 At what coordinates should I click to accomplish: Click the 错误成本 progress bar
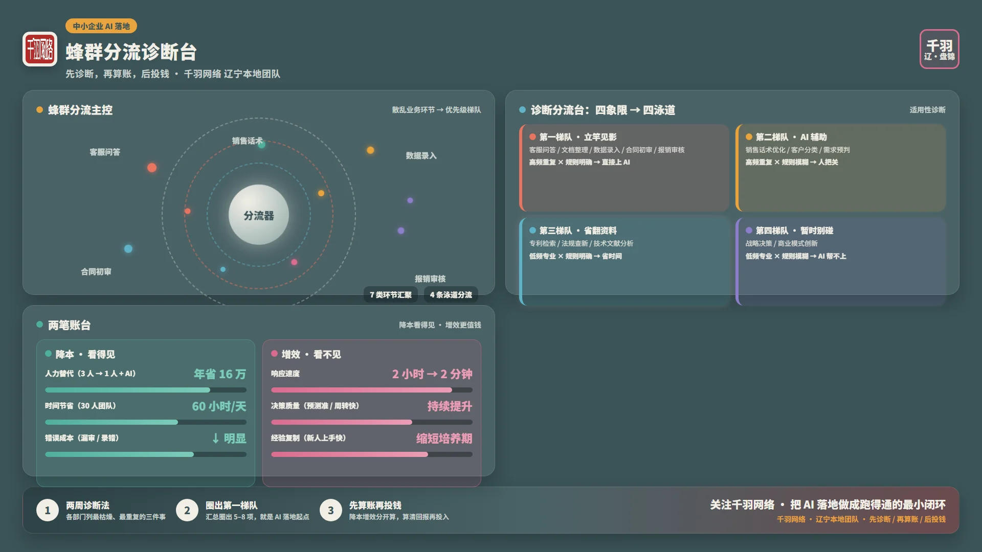(x=146, y=454)
